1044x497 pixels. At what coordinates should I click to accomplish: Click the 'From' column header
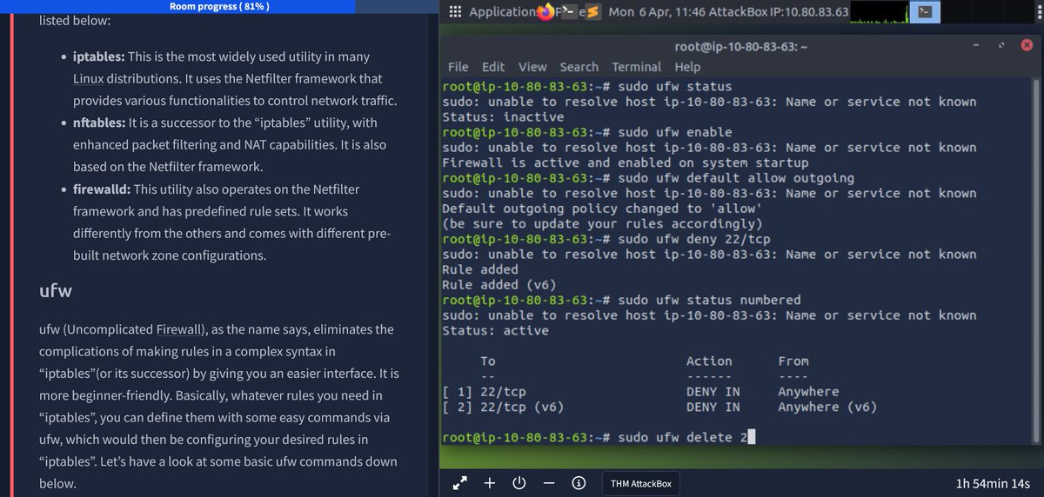(793, 361)
